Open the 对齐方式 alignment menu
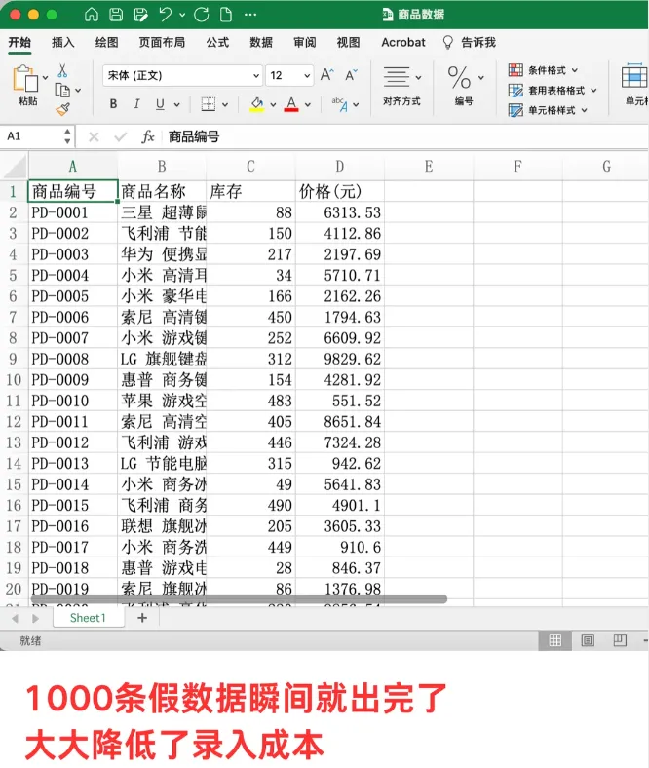This screenshot has width=649, height=768. (x=401, y=86)
